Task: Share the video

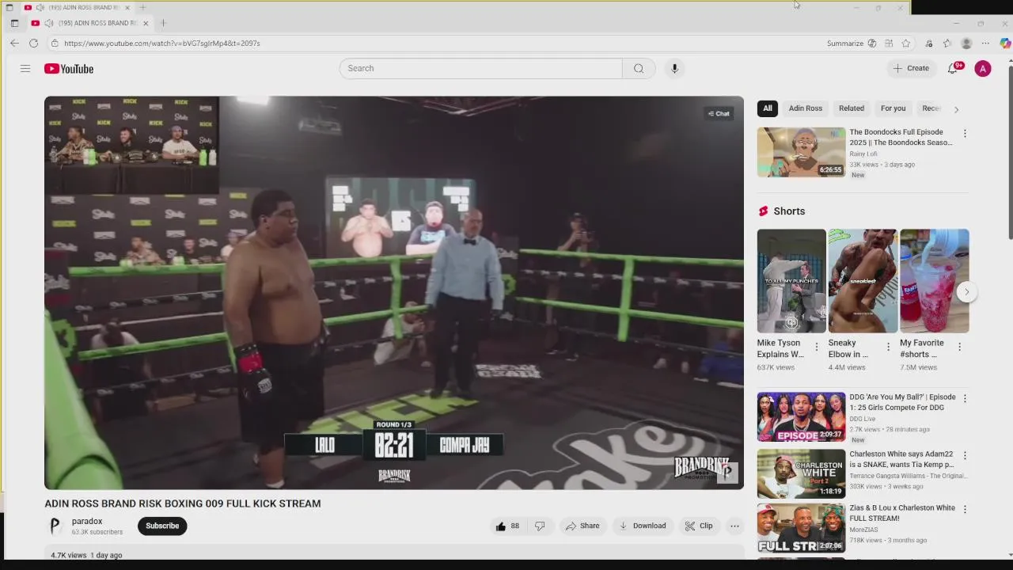Action: click(x=582, y=526)
